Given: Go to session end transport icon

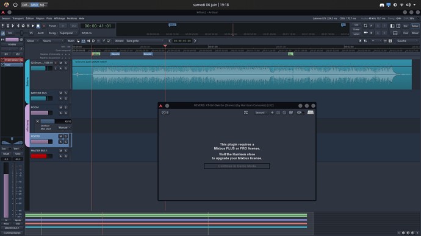Looking at the screenshot, I should pos(18,26).
